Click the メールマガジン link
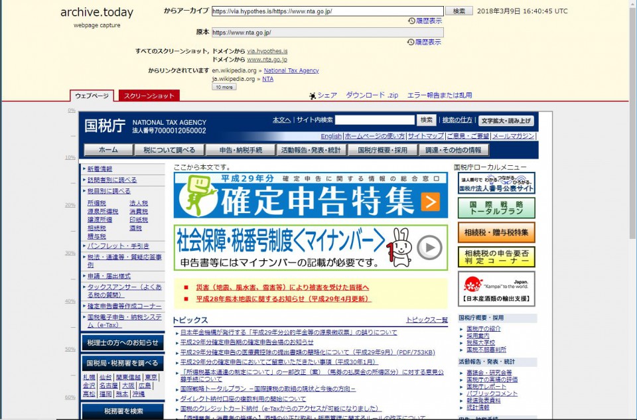Viewport: 637px width, 420px height. pyautogui.click(x=513, y=136)
